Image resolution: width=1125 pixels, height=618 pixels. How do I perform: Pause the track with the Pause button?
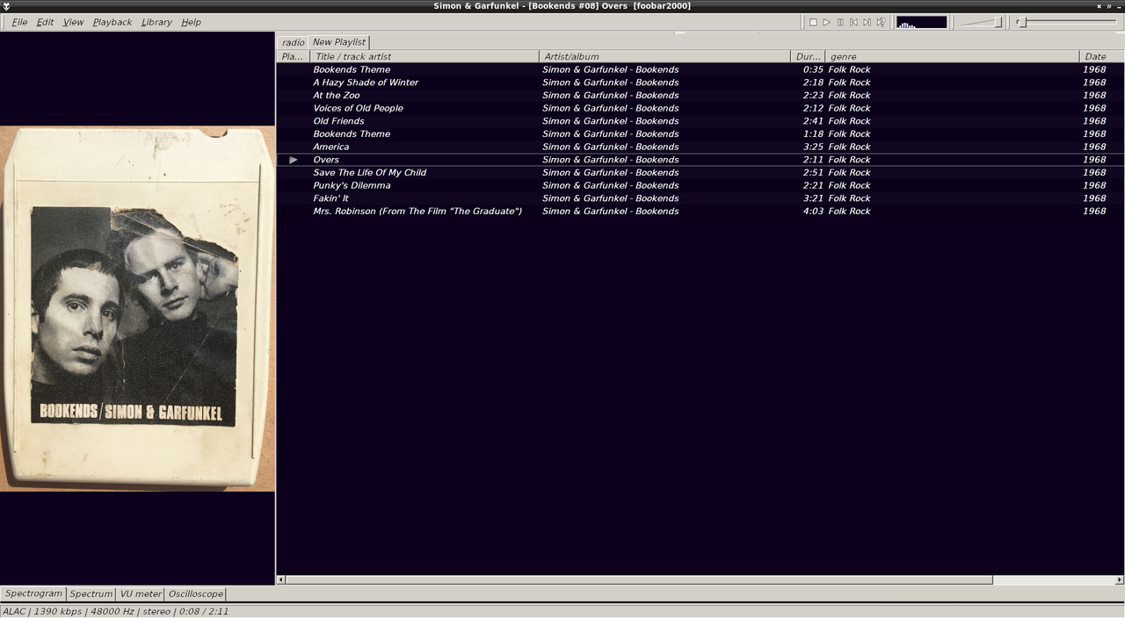[840, 22]
